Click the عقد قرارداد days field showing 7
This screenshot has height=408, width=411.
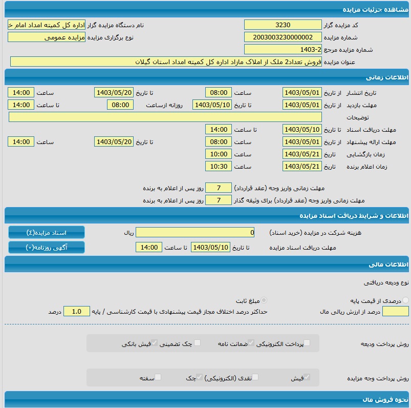[x=219, y=188]
